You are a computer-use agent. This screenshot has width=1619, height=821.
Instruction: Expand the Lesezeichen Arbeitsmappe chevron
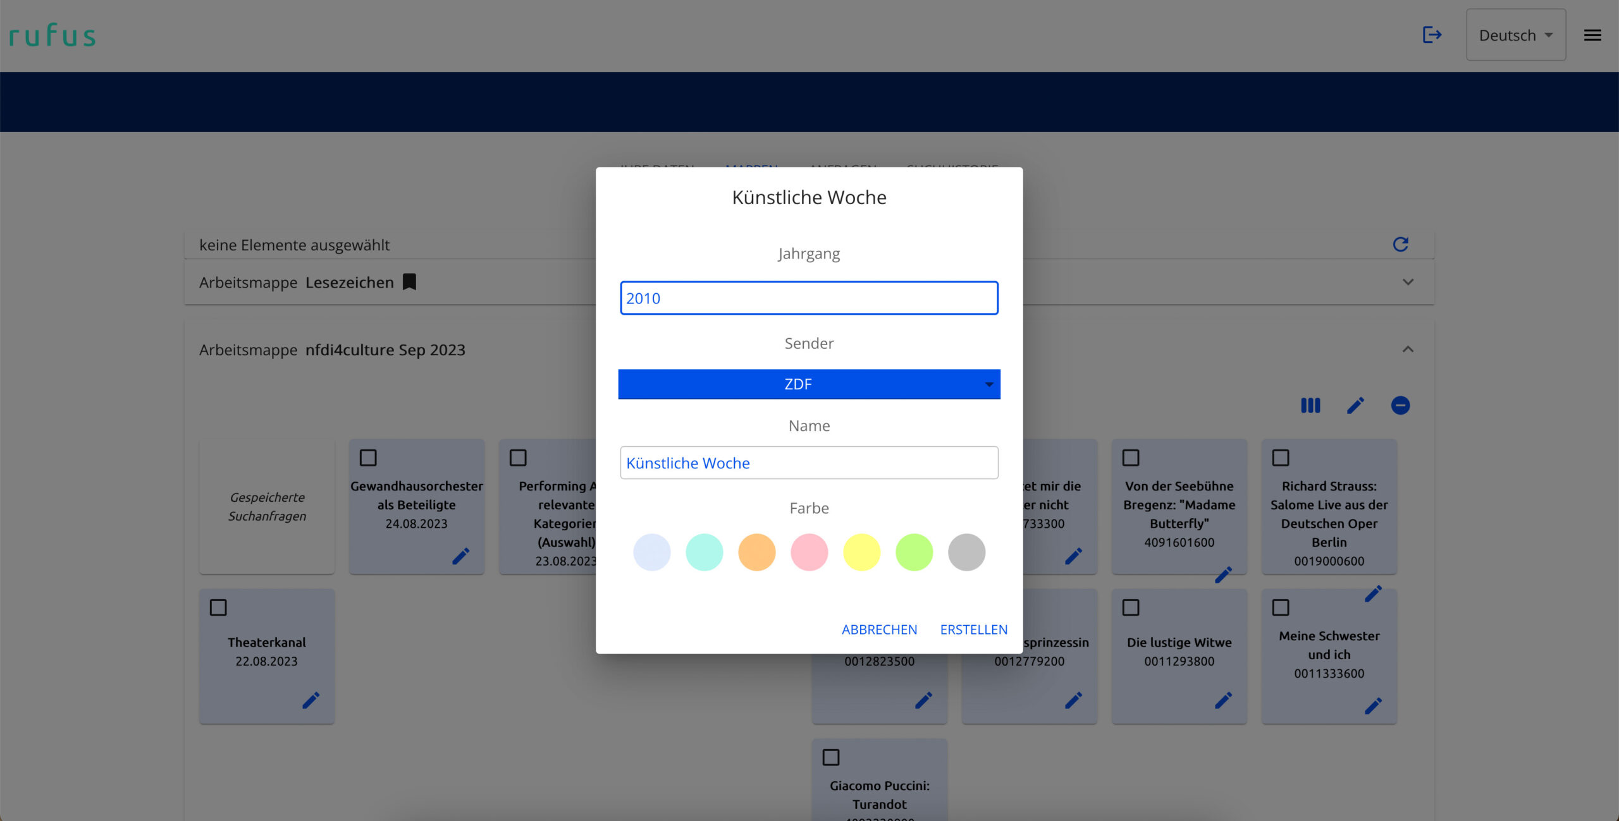(1408, 283)
